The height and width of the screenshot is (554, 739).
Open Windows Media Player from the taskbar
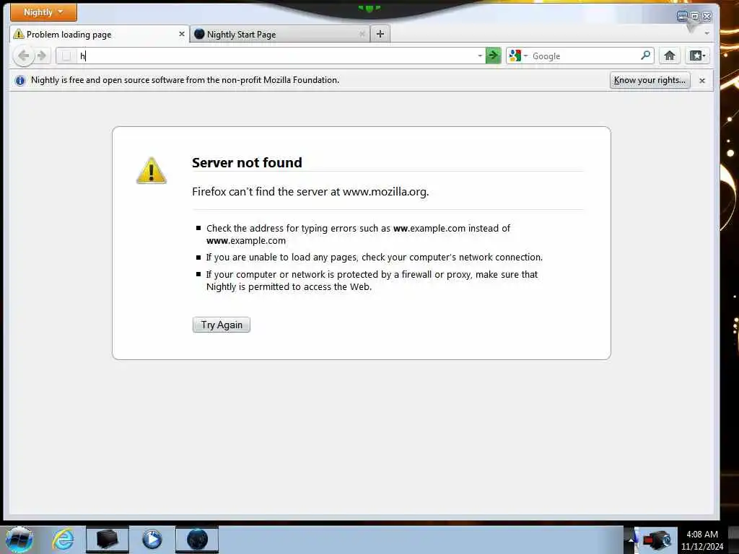point(152,540)
